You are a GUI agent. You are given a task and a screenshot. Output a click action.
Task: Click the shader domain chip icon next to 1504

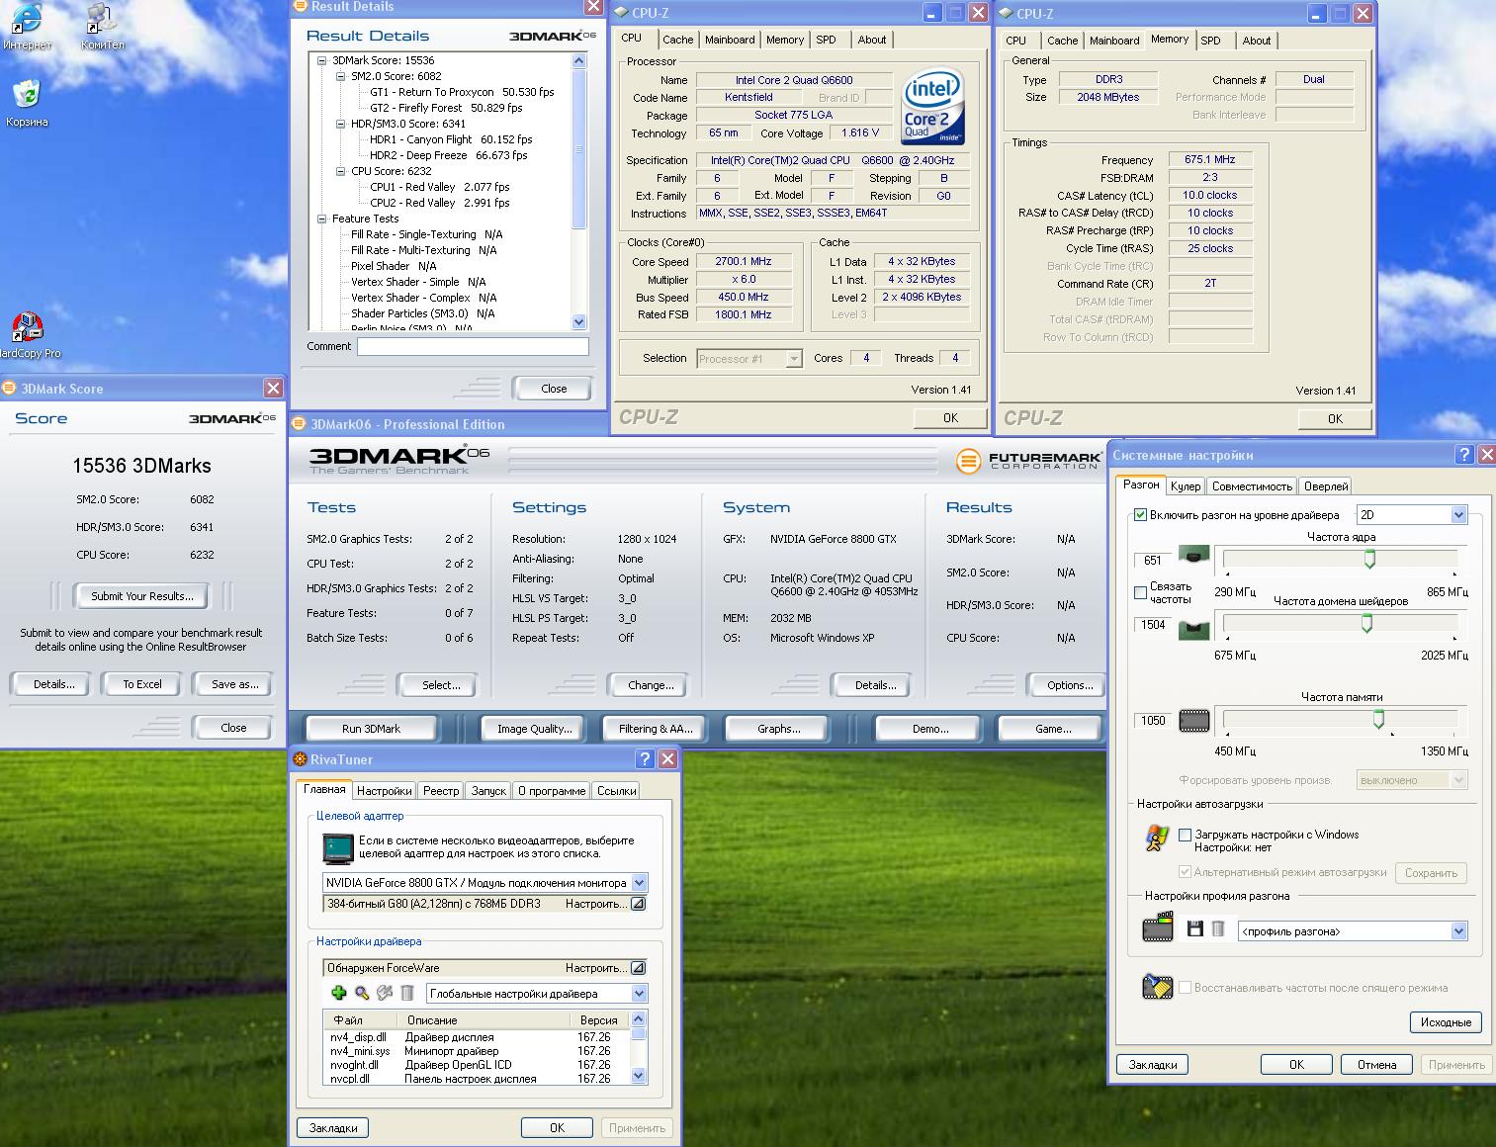[1194, 629]
